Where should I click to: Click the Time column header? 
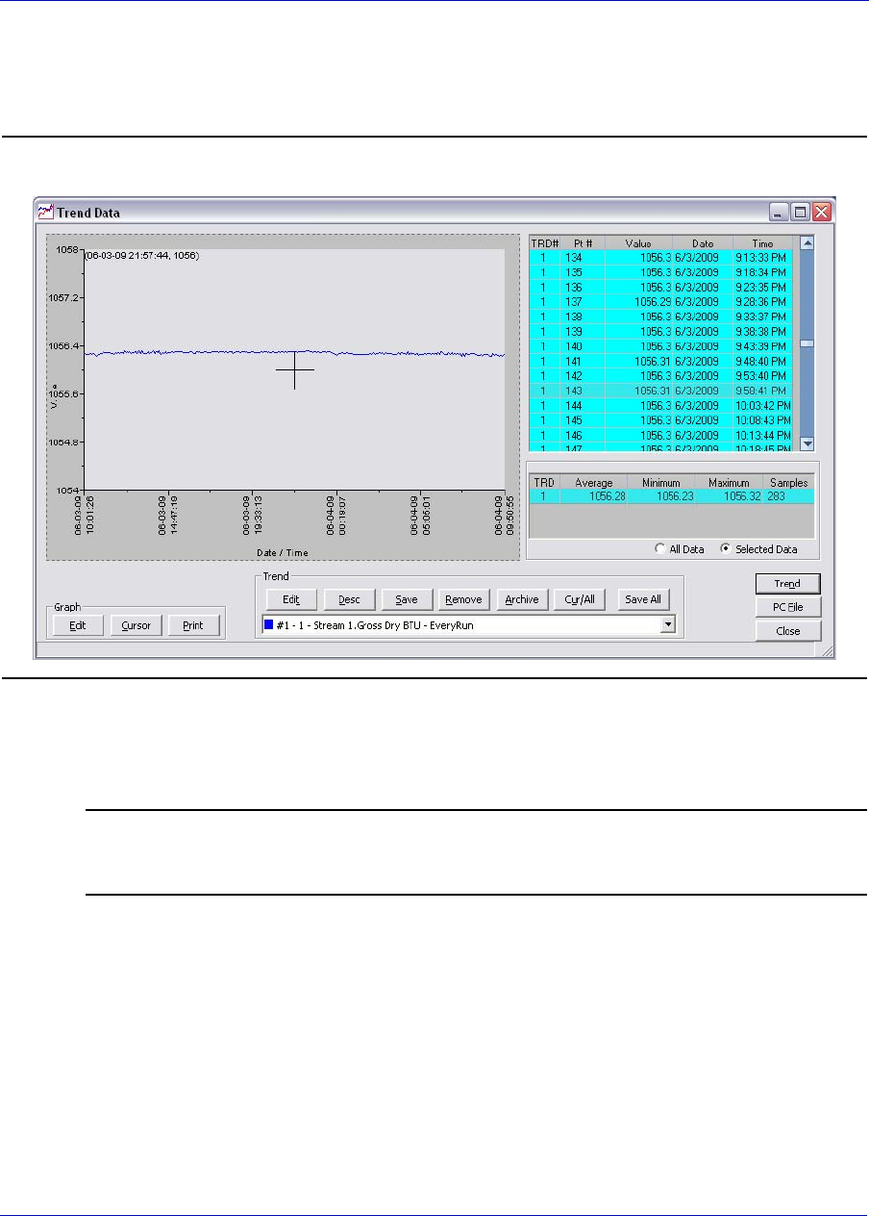762,243
